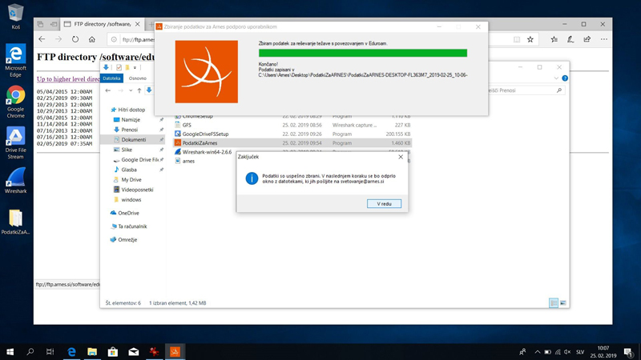
Task: Select Drive File Stream desktop shortcut
Action: 15,143
